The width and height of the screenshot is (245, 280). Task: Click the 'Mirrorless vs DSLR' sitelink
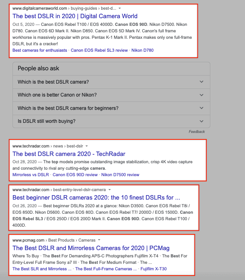[x=31, y=175]
